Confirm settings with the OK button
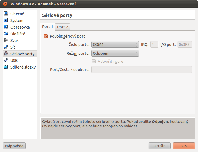Viewport: 198px width, 152px height. click(184, 146)
